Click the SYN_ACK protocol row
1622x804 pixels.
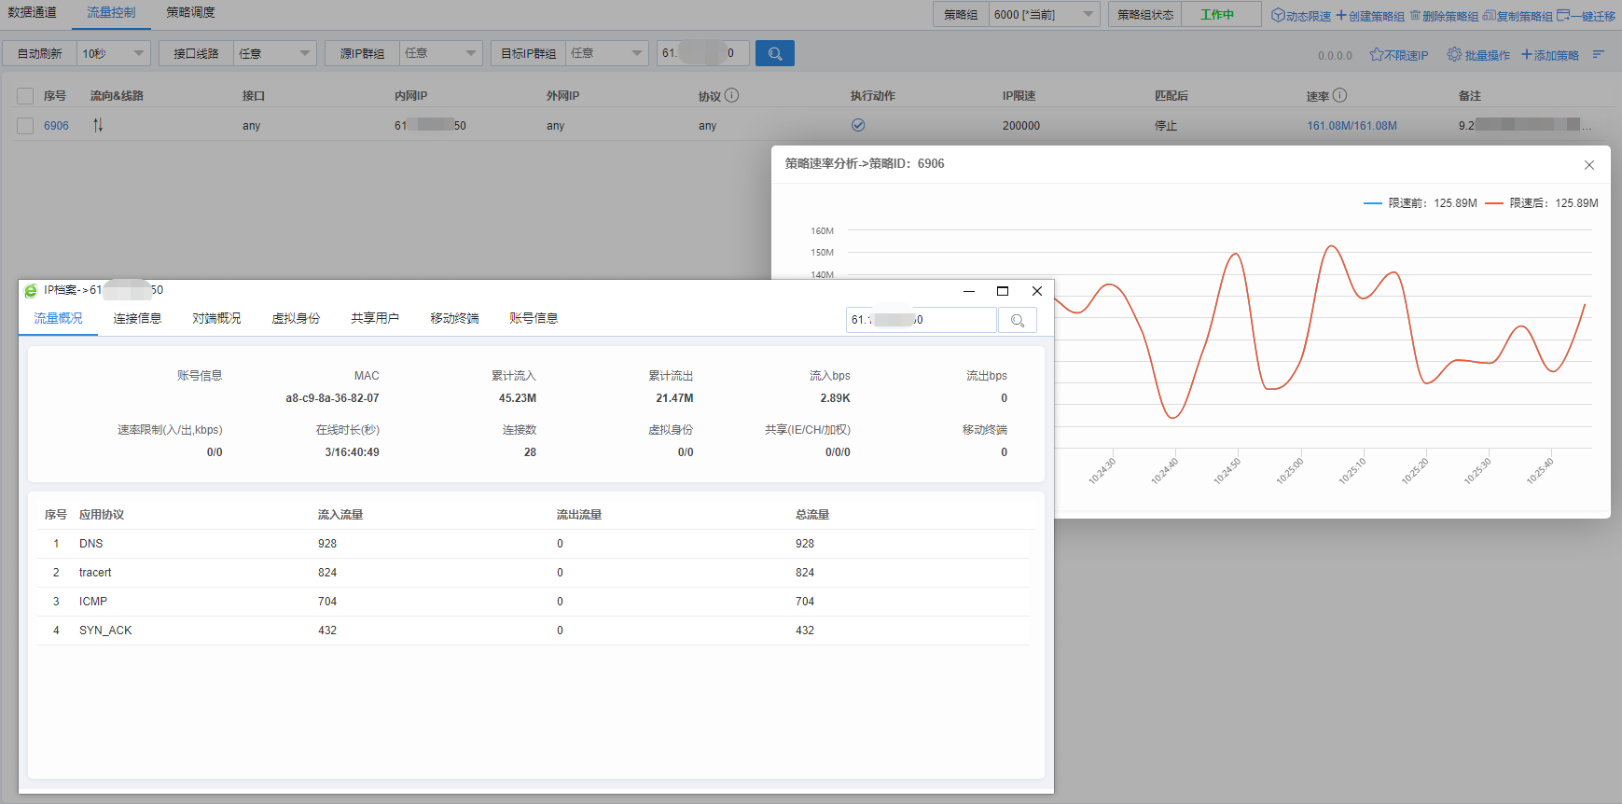click(534, 631)
